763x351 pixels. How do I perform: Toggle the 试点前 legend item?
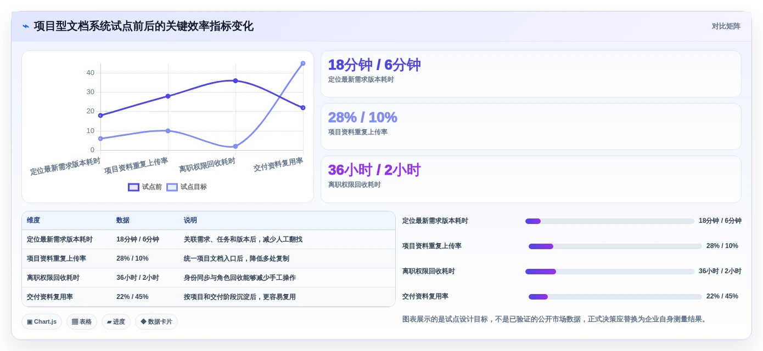145,187
